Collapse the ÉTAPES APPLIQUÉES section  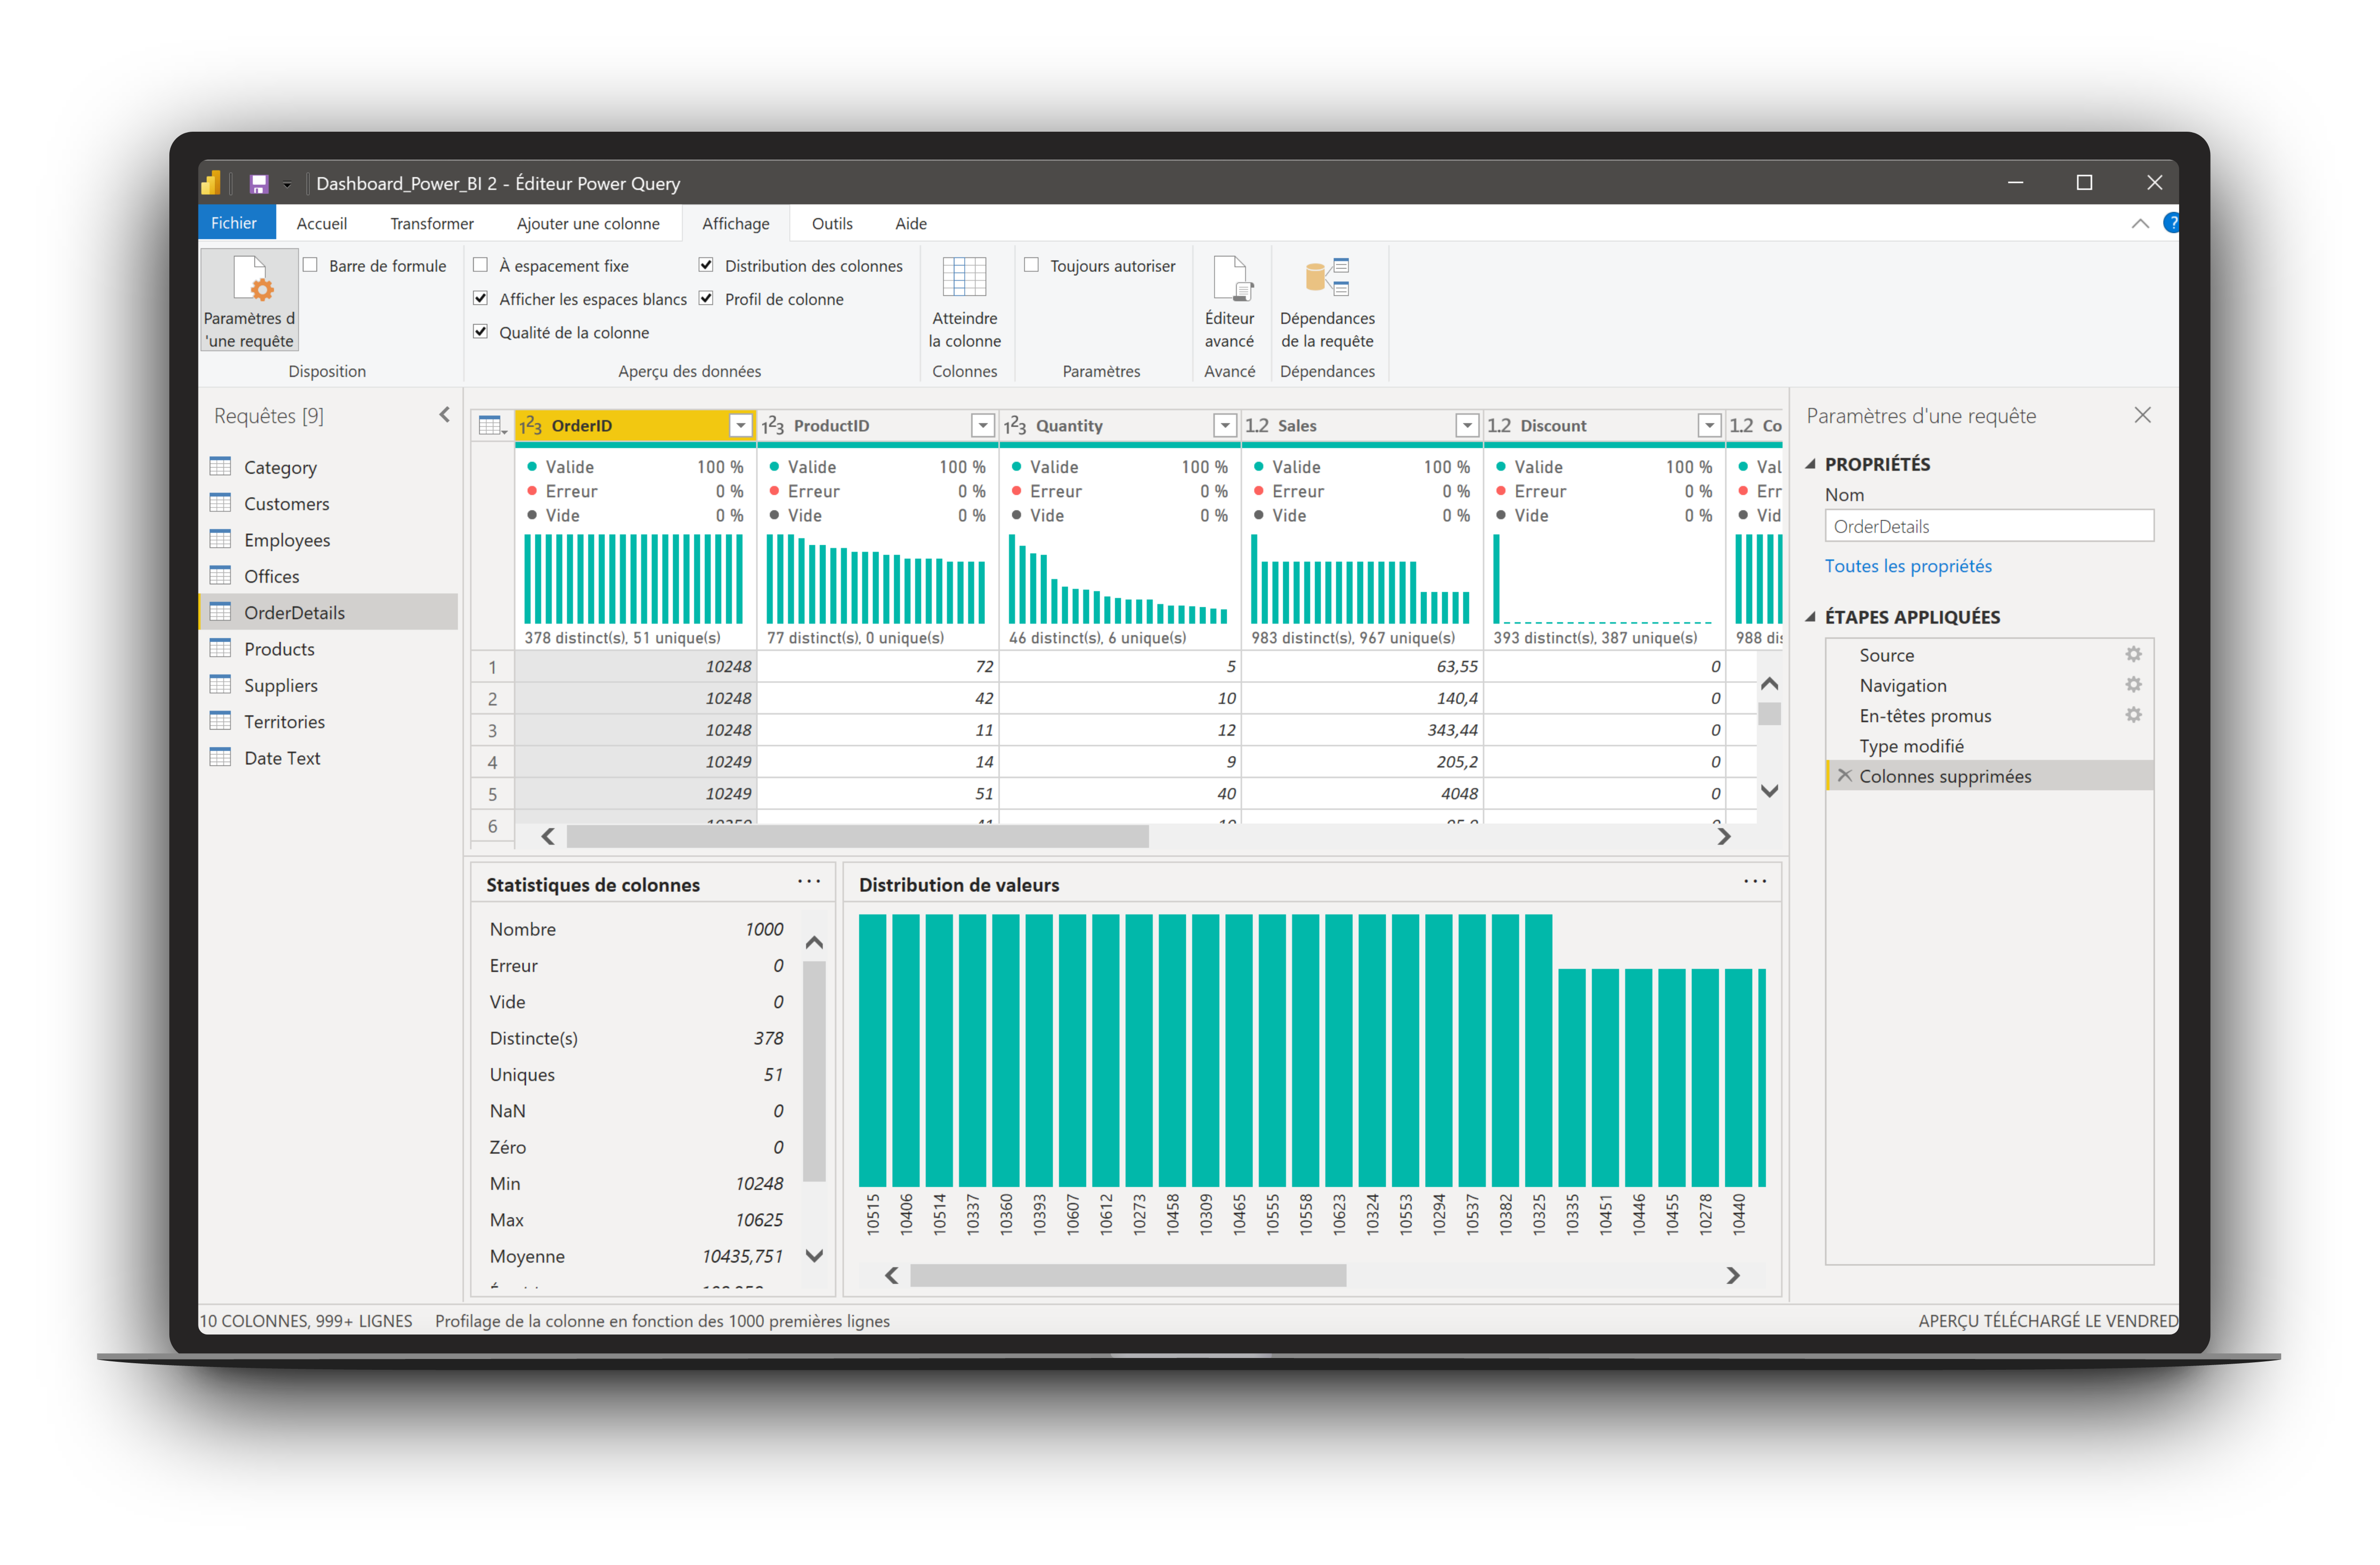tap(1810, 617)
